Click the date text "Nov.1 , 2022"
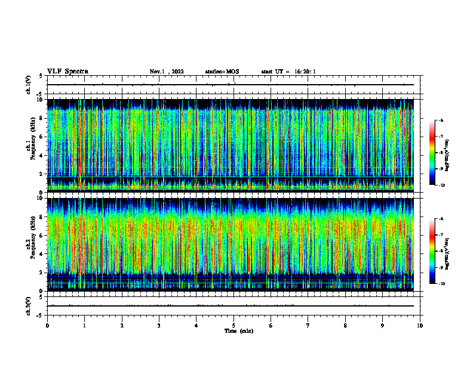The image size is (473, 365). [x=167, y=72]
